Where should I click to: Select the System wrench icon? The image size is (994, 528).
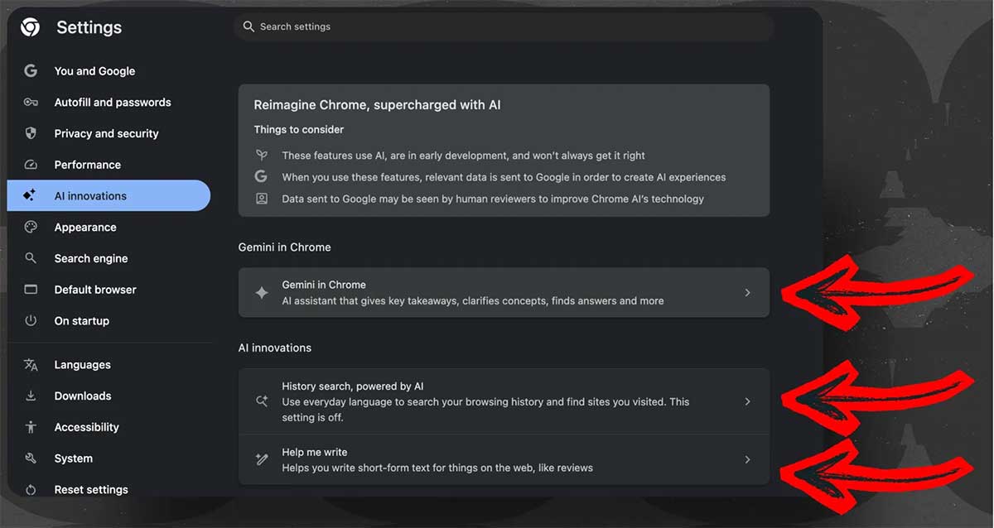coord(30,458)
